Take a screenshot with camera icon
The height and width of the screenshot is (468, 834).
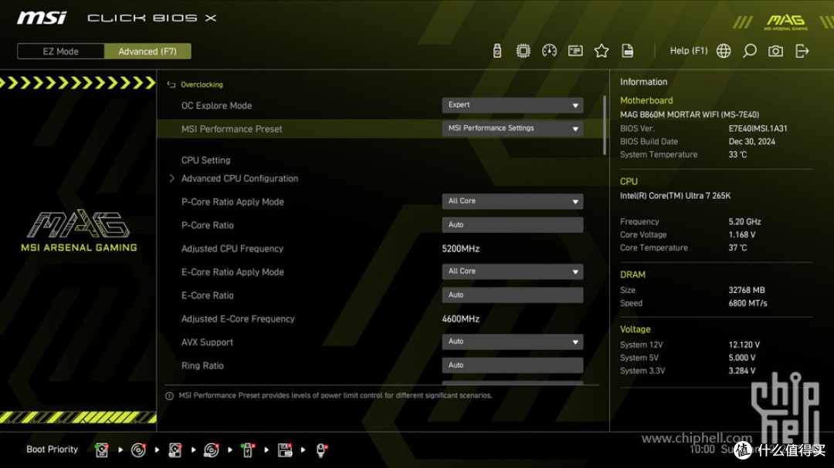(x=775, y=51)
